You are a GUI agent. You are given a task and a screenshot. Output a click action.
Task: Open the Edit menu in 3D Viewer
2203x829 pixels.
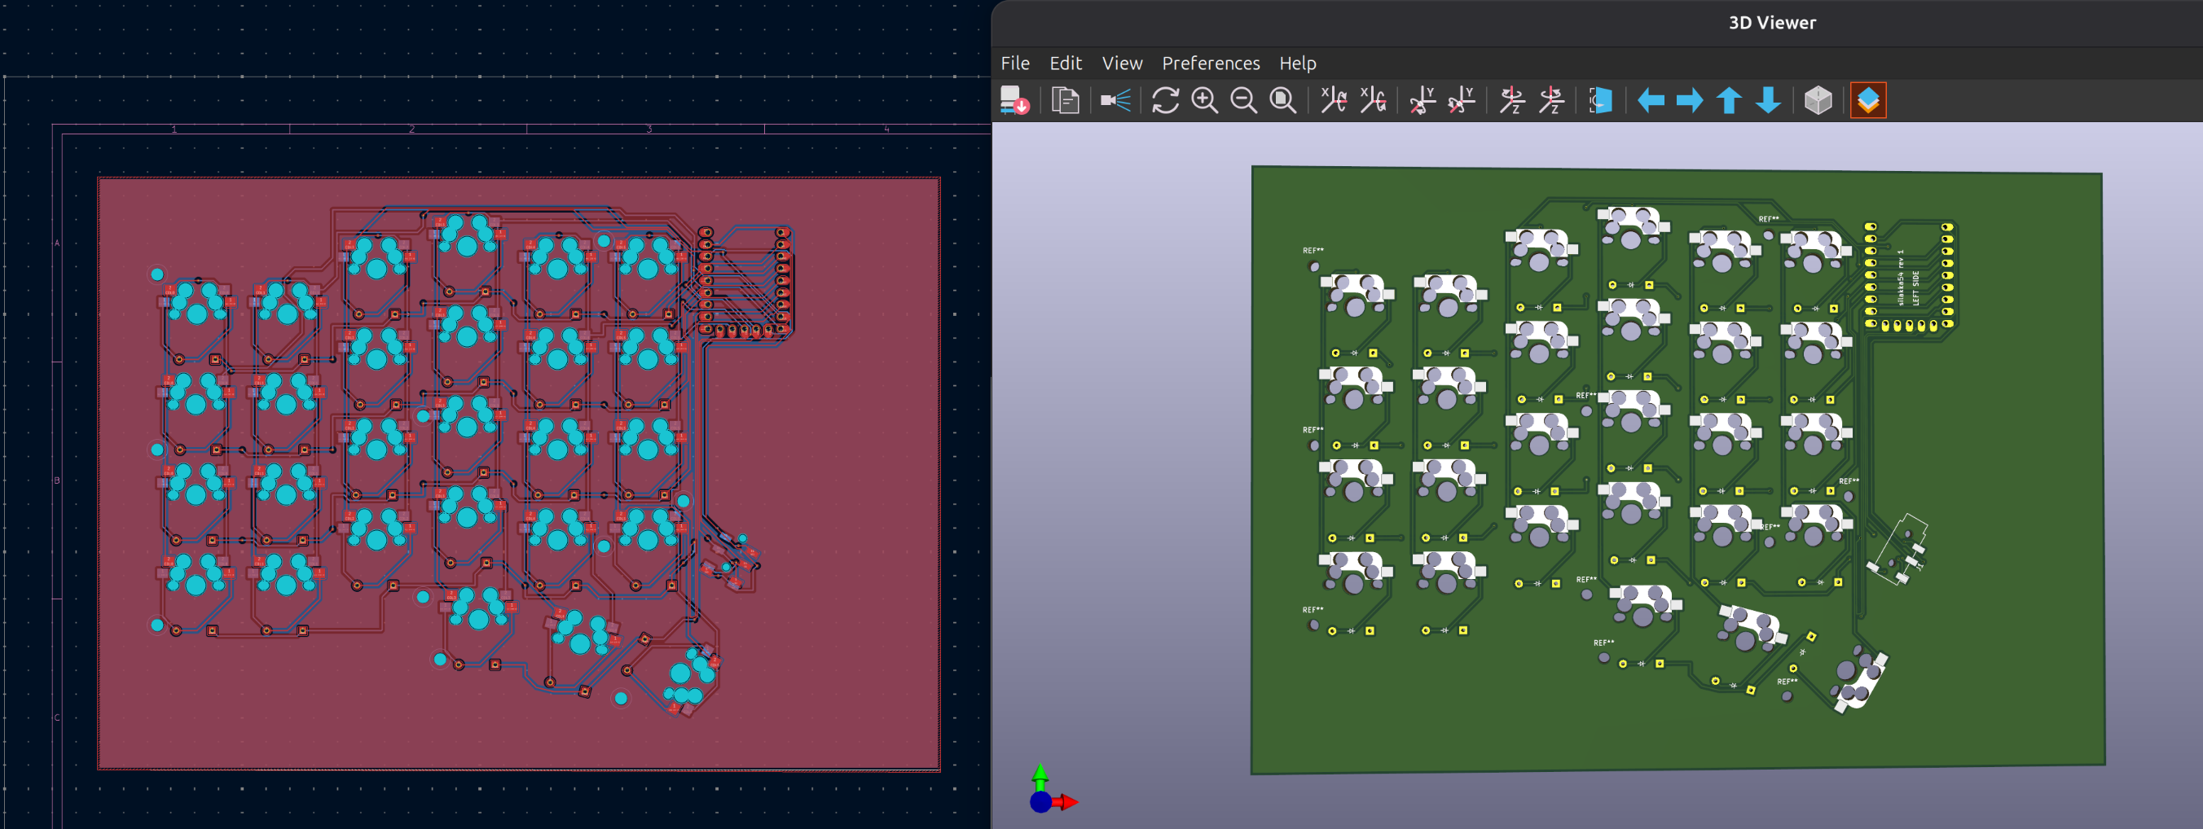point(1066,64)
